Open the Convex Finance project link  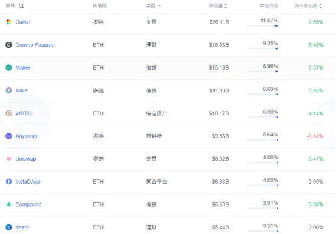35,45
